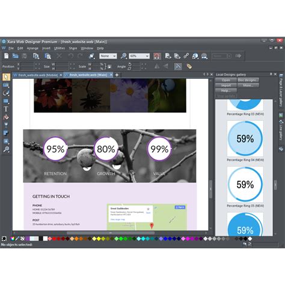Click the Copy icon
Viewport: 285px width, 285px height.
pos(36,56)
